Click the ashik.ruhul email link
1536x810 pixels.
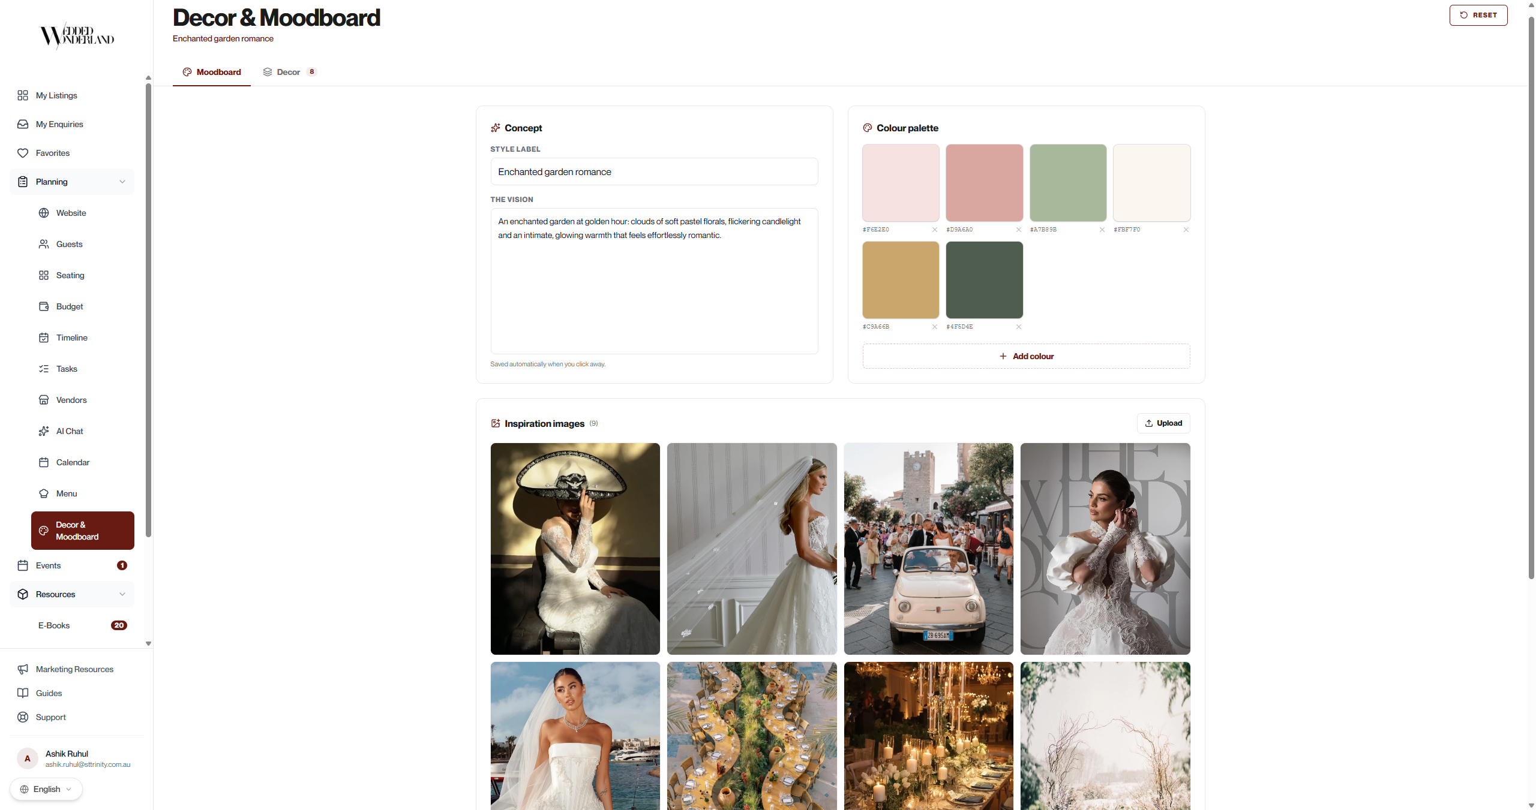[88, 764]
